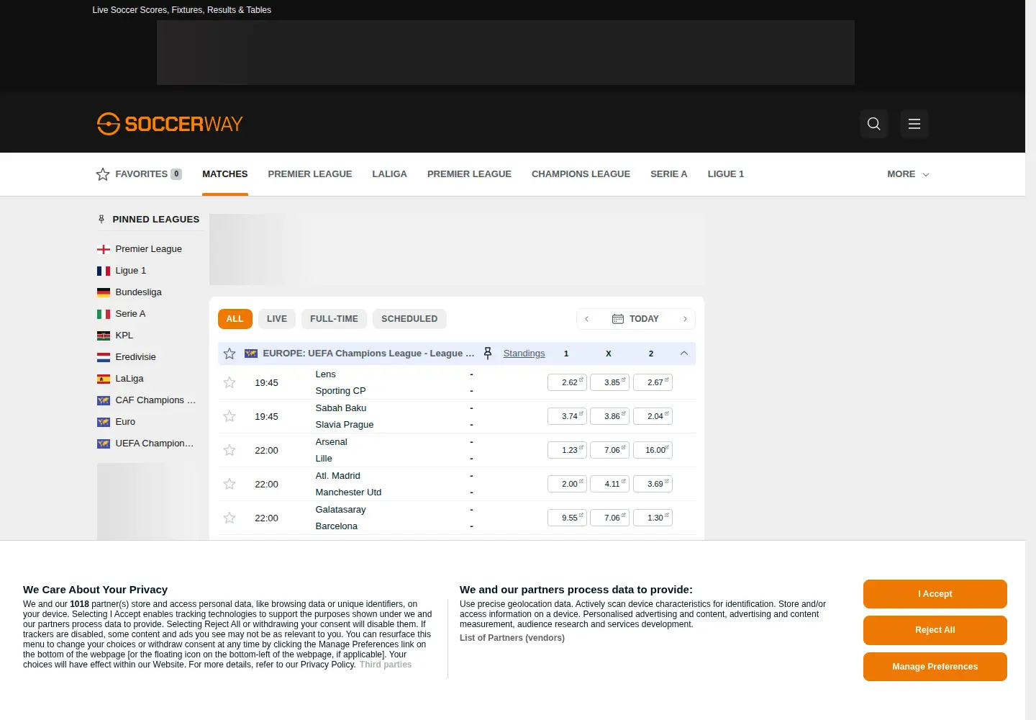Select the FULL-TIME filter
The image size is (1036, 720).
[x=334, y=319]
